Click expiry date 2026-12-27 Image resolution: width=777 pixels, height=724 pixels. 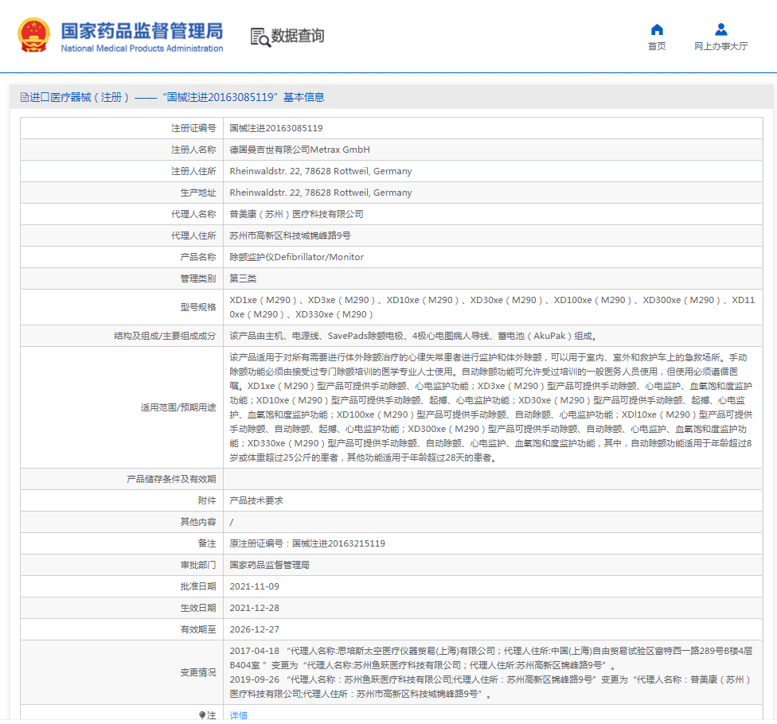click(x=254, y=629)
